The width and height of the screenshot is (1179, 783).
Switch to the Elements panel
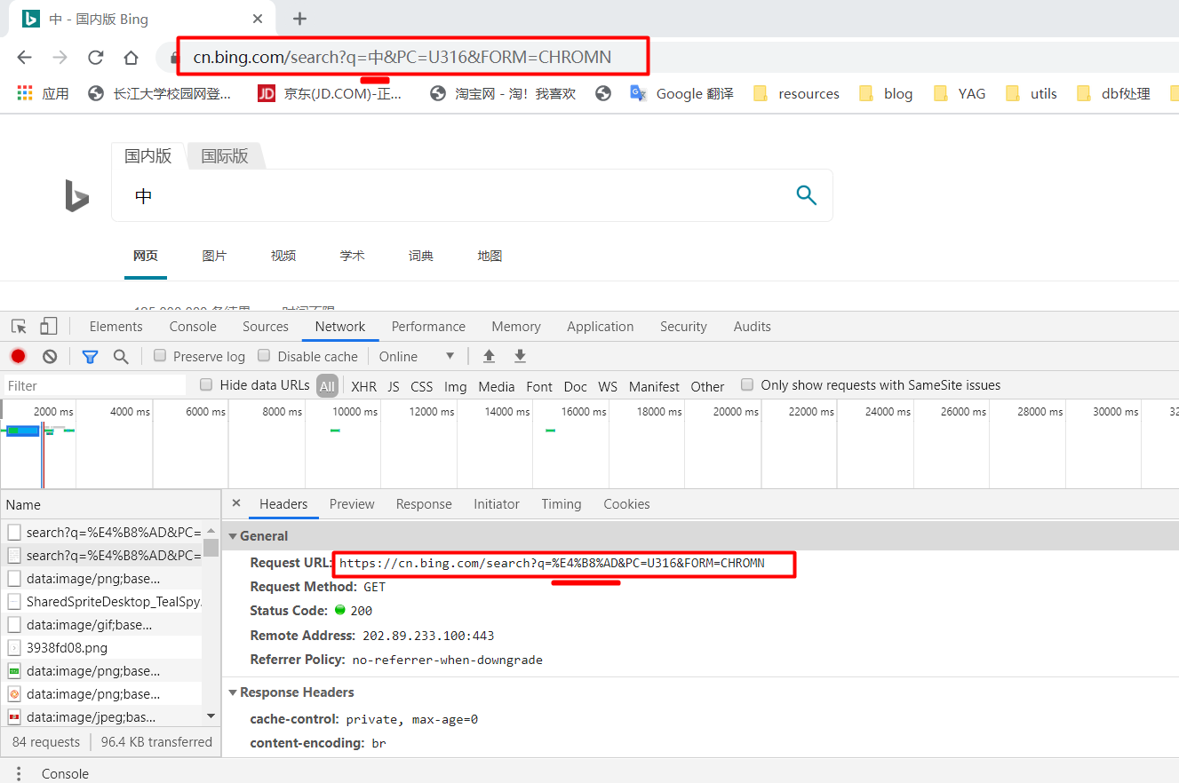tap(116, 327)
